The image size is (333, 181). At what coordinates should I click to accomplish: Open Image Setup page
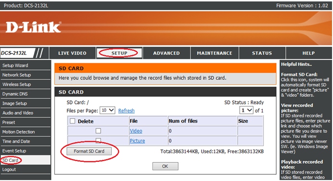click(26, 103)
